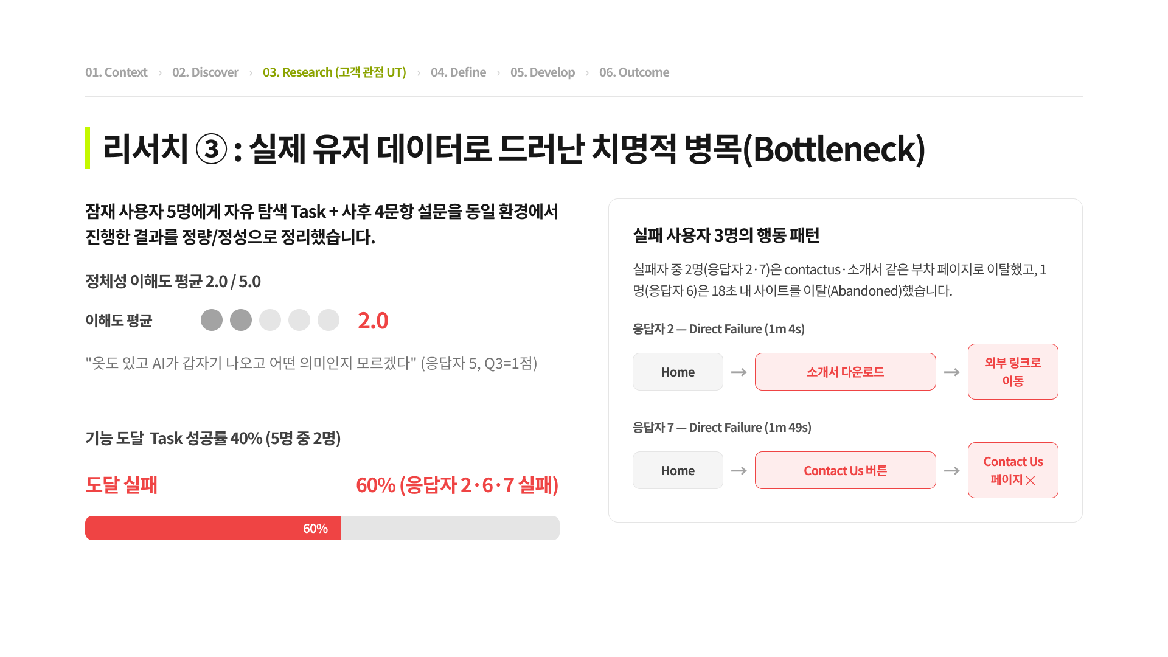This screenshot has height=657, width=1168.
Task: Click arrow after Home in 응답자 2 flow
Action: (x=739, y=372)
